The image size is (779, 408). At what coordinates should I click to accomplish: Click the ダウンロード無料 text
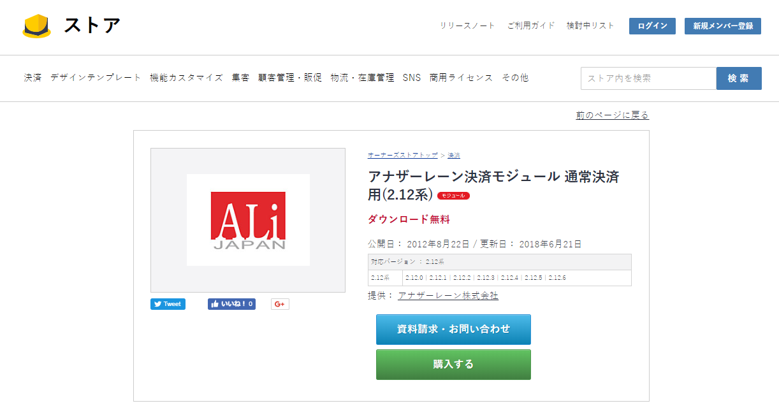[409, 219]
